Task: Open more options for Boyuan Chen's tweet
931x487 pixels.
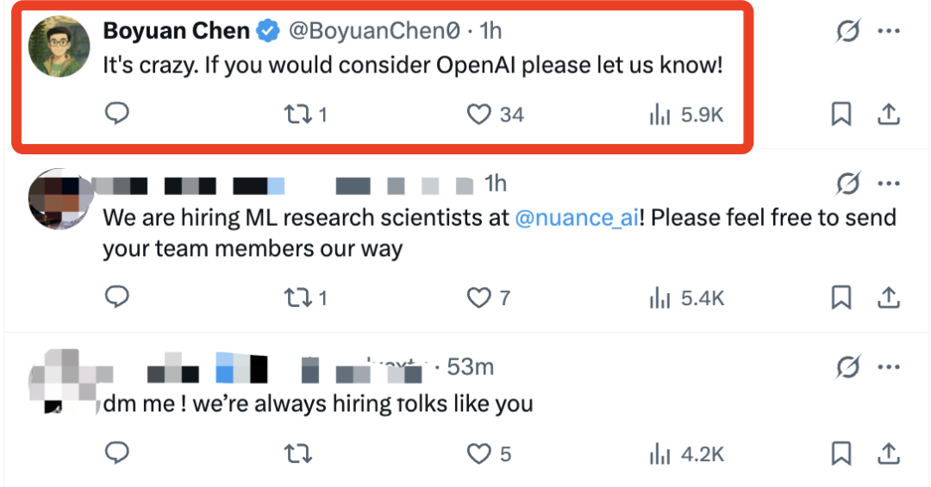Action: coord(889,32)
